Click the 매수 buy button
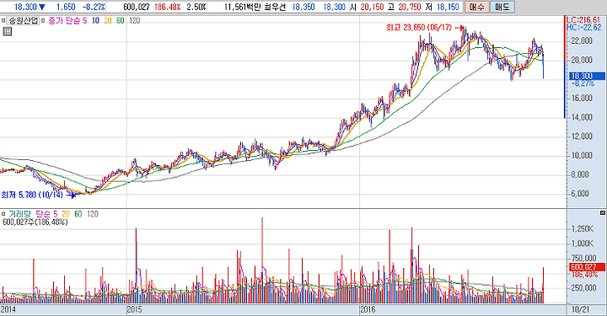 [x=476, y=7]
